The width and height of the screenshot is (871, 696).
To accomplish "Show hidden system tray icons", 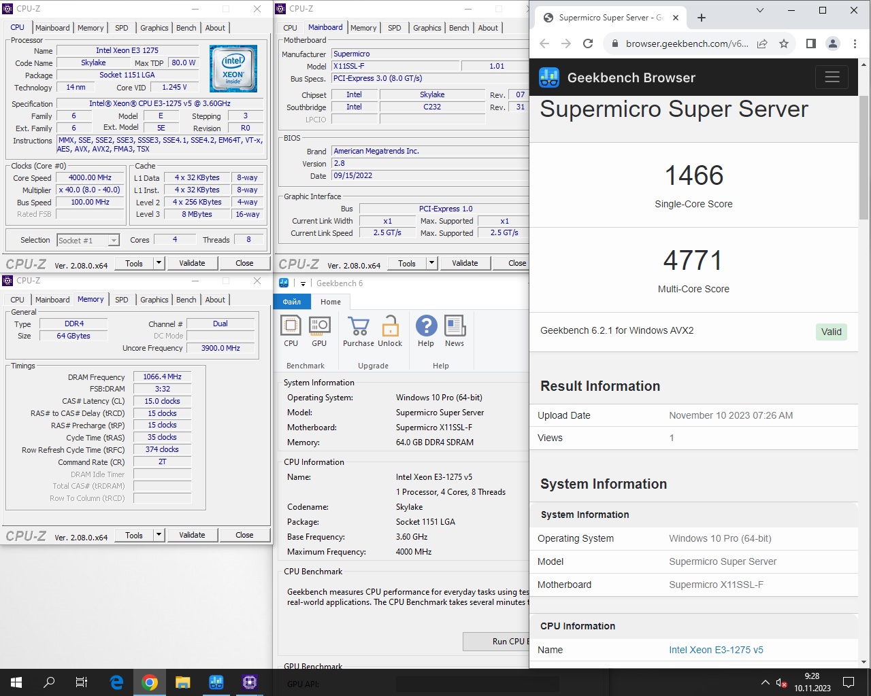I will [x=766, y=682].
